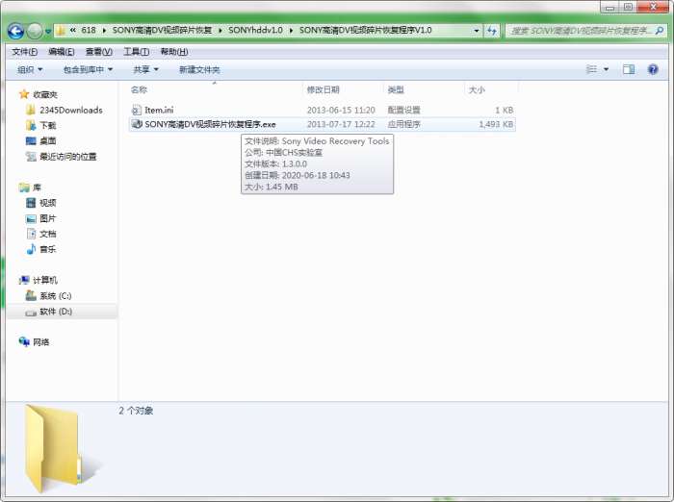674x502 pixels.
Task: Go back with the blue Back arrow
Action: (16, 31)
